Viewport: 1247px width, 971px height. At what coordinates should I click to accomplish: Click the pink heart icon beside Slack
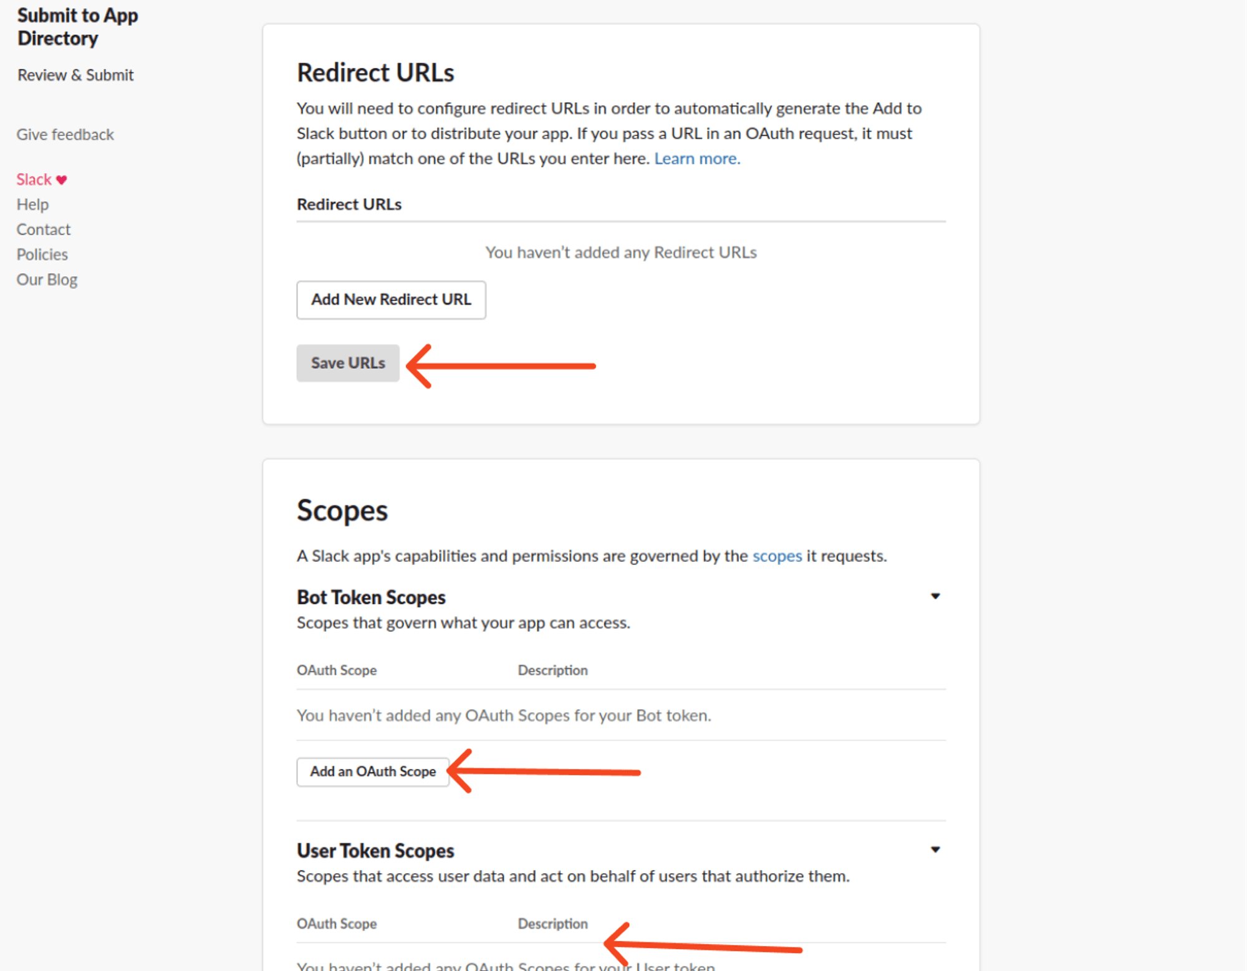point(60,180)
